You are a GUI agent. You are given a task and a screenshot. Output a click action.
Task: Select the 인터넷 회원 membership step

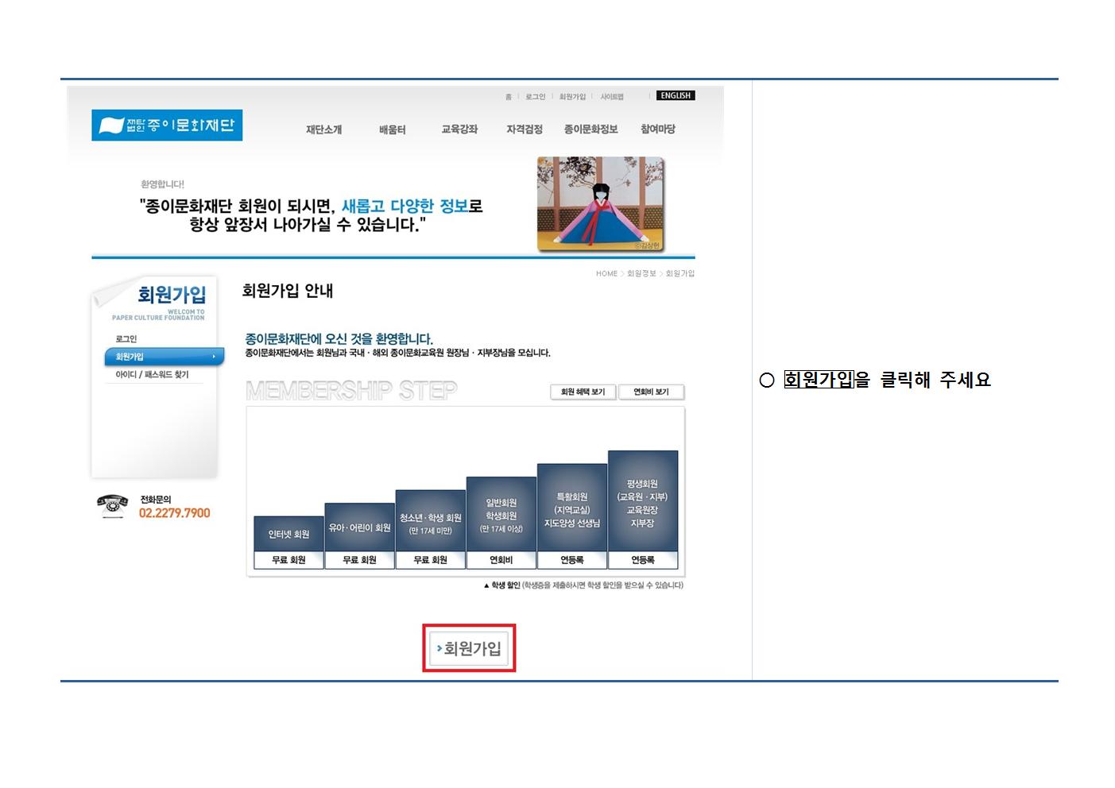[x=288, y=534]
